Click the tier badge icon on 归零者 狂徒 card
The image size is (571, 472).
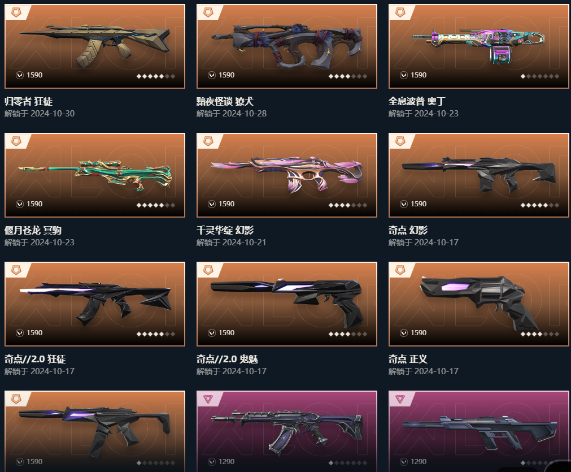(16, 13)
